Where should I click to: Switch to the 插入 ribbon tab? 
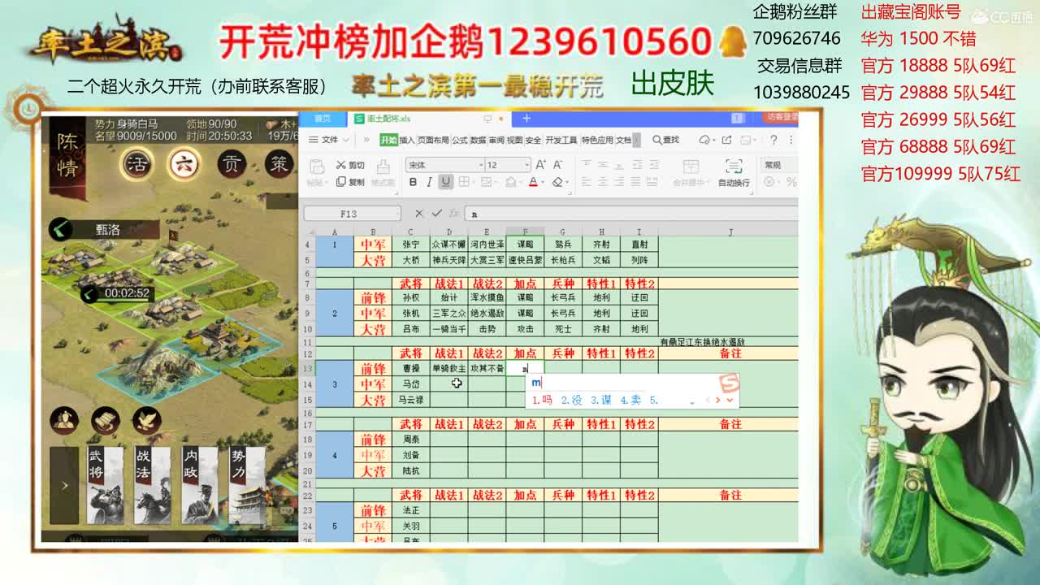(407, 140)
